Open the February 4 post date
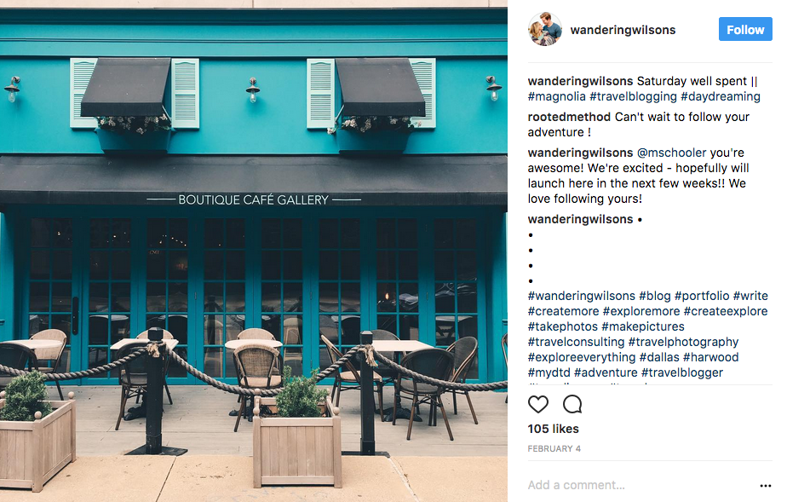 [554, 449]
